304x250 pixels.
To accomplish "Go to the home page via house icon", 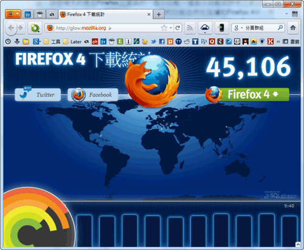I will [293, 28].
